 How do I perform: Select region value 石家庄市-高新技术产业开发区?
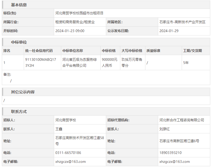pos(182,22)
